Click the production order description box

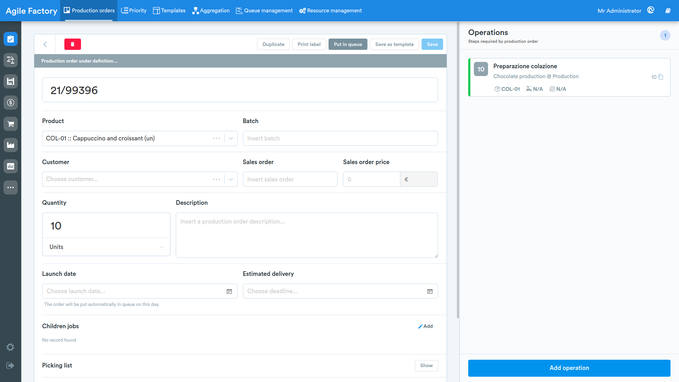pyautogui.click(x=307, y=235)
